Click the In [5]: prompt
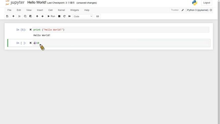Screen dimensions: 220x124 [21, 30]
